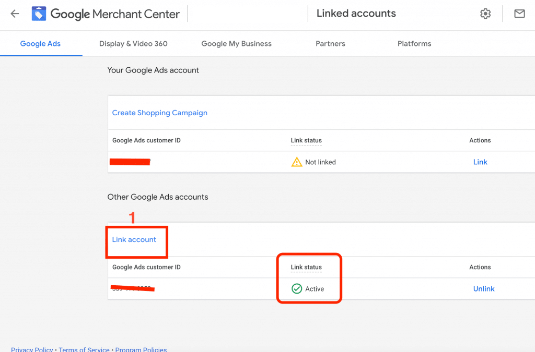Image resolution: width=535 pixels, height=352 pixels.
Task: Open the Program Policies link
Action: [x=141, y=349]
